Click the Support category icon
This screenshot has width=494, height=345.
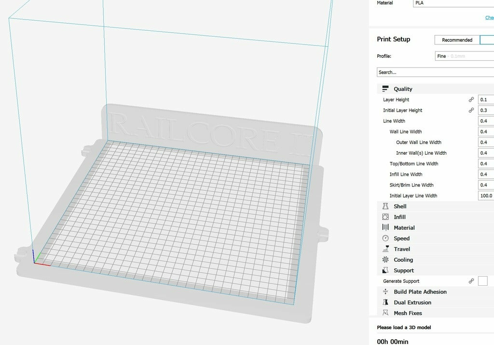385,270
